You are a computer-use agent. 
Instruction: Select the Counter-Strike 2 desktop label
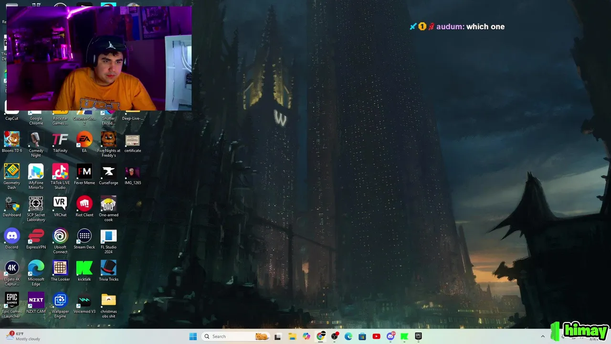coord(84,121)
